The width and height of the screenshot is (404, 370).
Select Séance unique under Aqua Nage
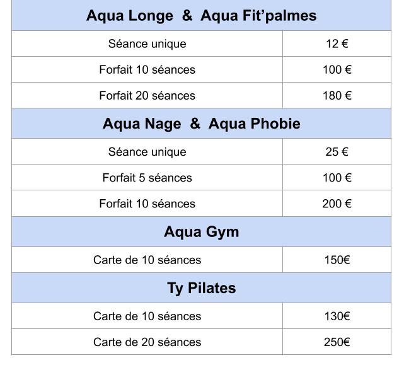coord(147,151)
